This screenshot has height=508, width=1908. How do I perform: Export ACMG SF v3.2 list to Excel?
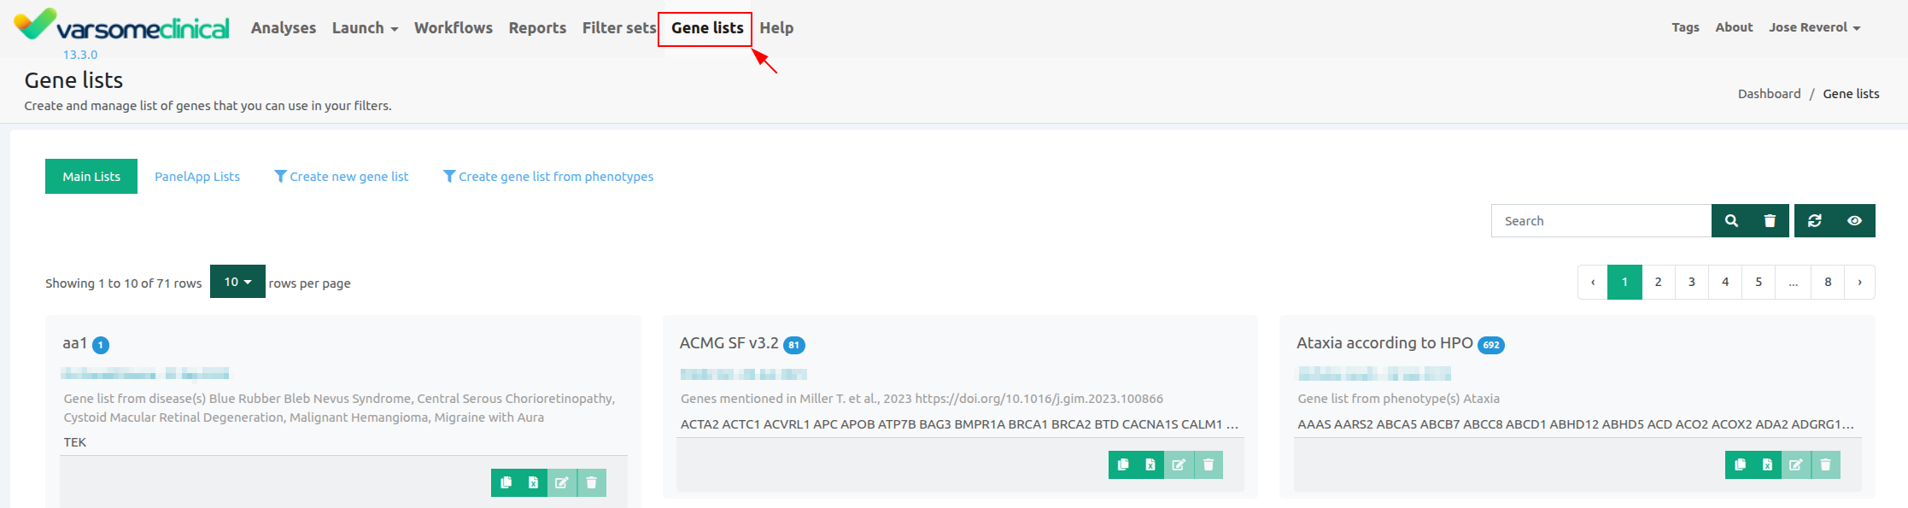1150,464
